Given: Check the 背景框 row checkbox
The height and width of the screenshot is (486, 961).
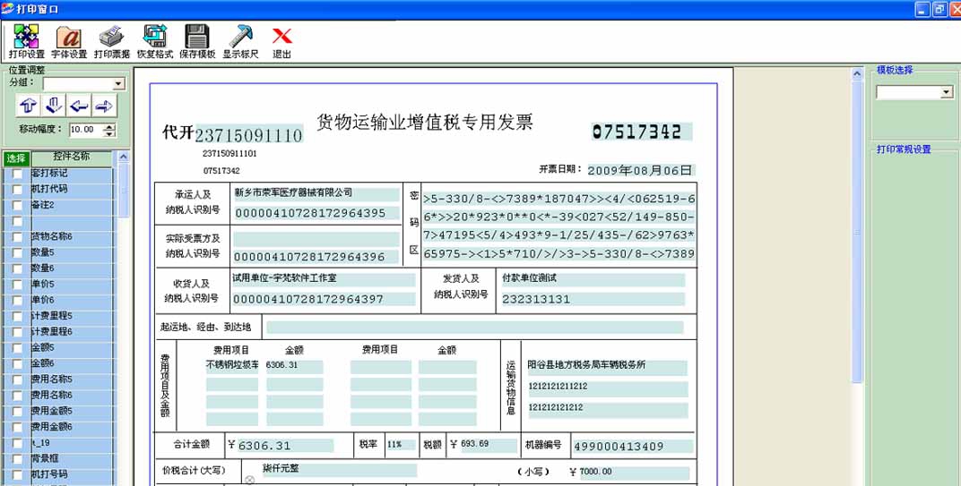Looking at the screenshot, I should pyautogui.click(x=17, y=459).
